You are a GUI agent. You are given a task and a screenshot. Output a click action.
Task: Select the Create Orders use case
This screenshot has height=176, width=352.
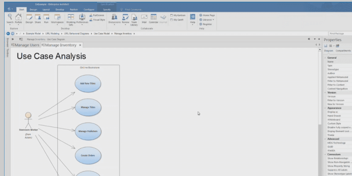[88, 155]
